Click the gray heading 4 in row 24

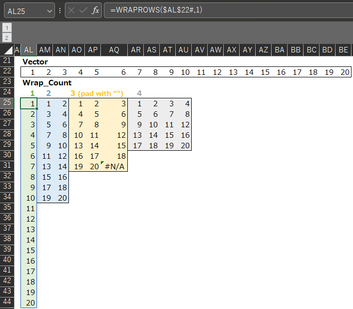[x=139, y=93]
